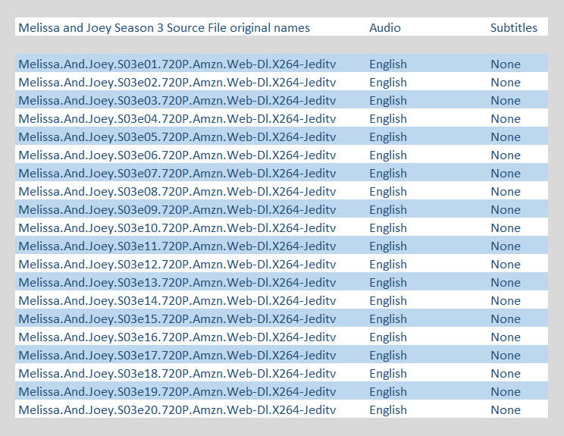564x436 pixels.
Task: Click English audio cell in S03e01 row
Action: point(388,64)
